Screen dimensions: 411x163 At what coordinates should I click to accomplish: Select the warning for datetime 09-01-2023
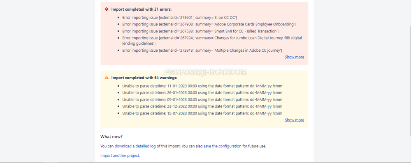pyautogui.click(x=202, y=100)
